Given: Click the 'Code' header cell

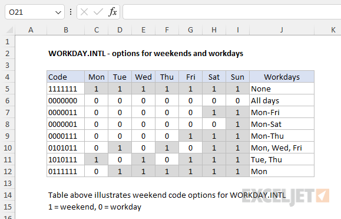Looking at the screenshot, I should (66, 77).
